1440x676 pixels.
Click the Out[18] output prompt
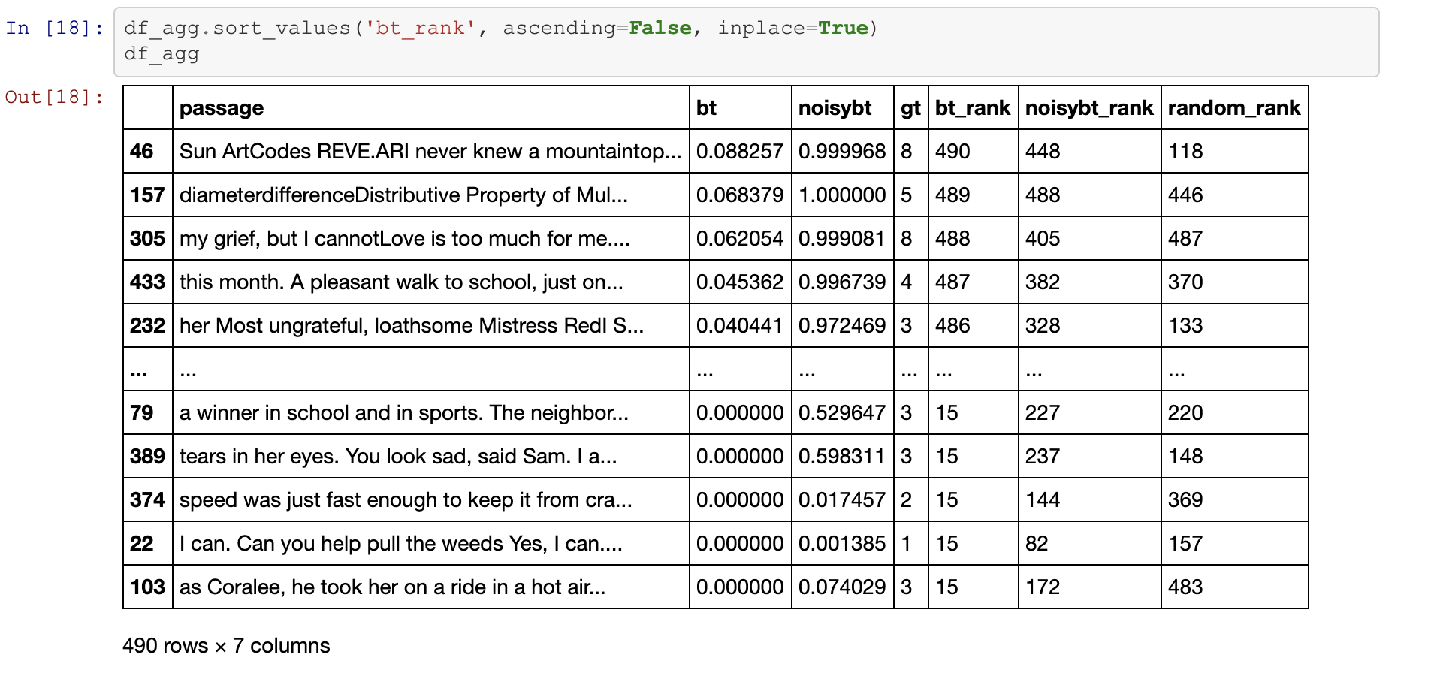(x=54, y=98)
